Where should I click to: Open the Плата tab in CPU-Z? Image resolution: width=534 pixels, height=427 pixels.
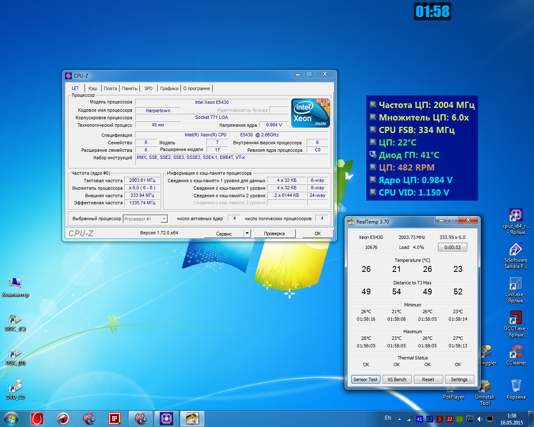pyautogui.click(x=110, y=88)
